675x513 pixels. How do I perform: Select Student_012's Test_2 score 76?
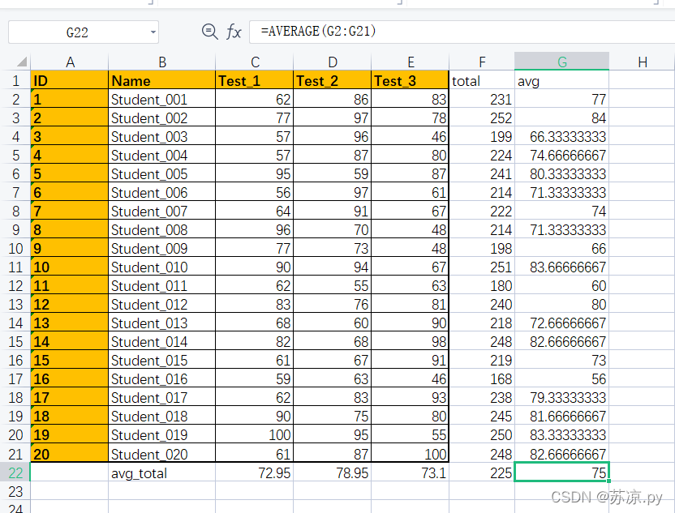point(333,305)
